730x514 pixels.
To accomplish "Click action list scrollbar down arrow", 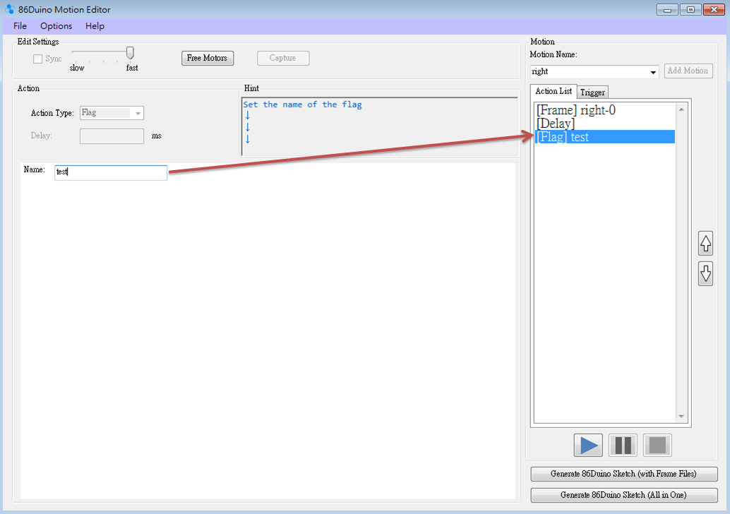I will pos(681,417).
